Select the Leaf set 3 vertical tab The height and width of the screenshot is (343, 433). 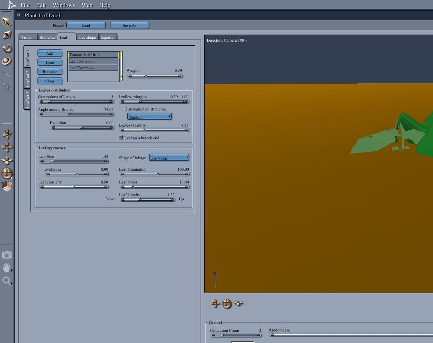[27, 99]
